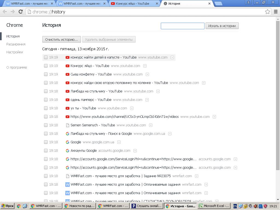Click YouTube icon of 'конкурс найти детей в капусте'
The width and height of the screenshot is (280, 210).
[x=67, y=57]
